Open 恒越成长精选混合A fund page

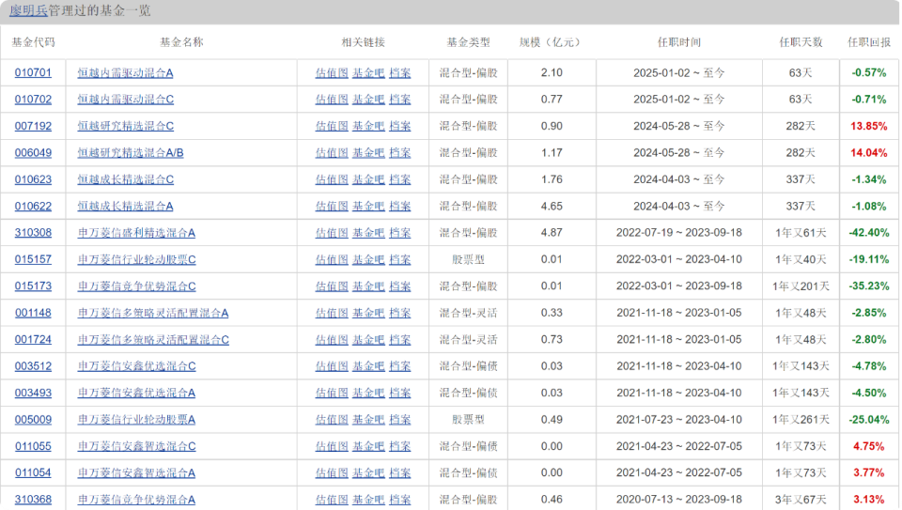(x=125, y=206)
